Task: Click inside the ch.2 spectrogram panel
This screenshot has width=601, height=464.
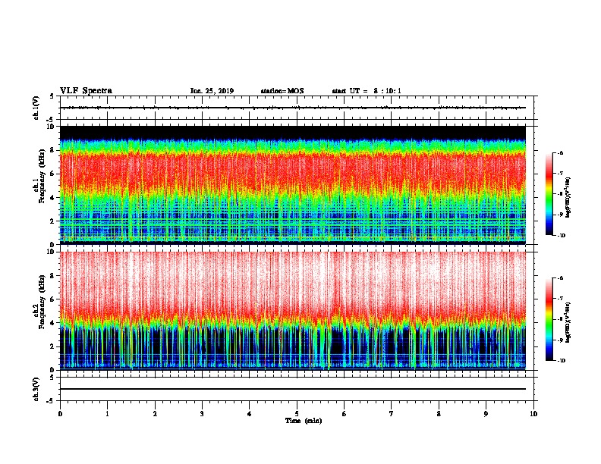Action: coord(293,311)
